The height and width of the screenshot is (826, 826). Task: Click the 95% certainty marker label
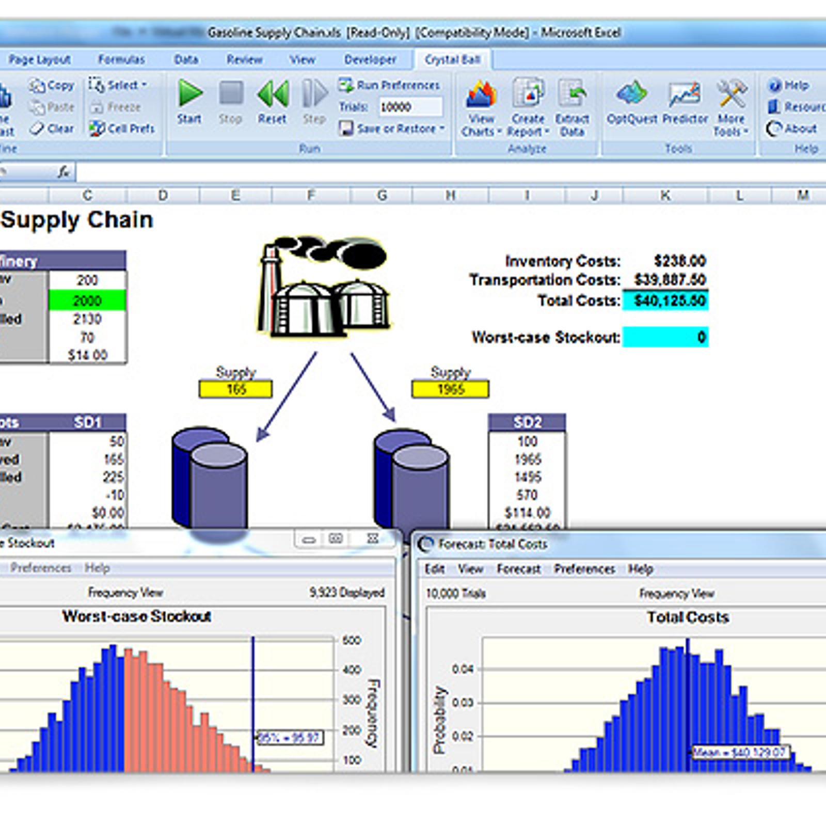[x=290, y=738]
